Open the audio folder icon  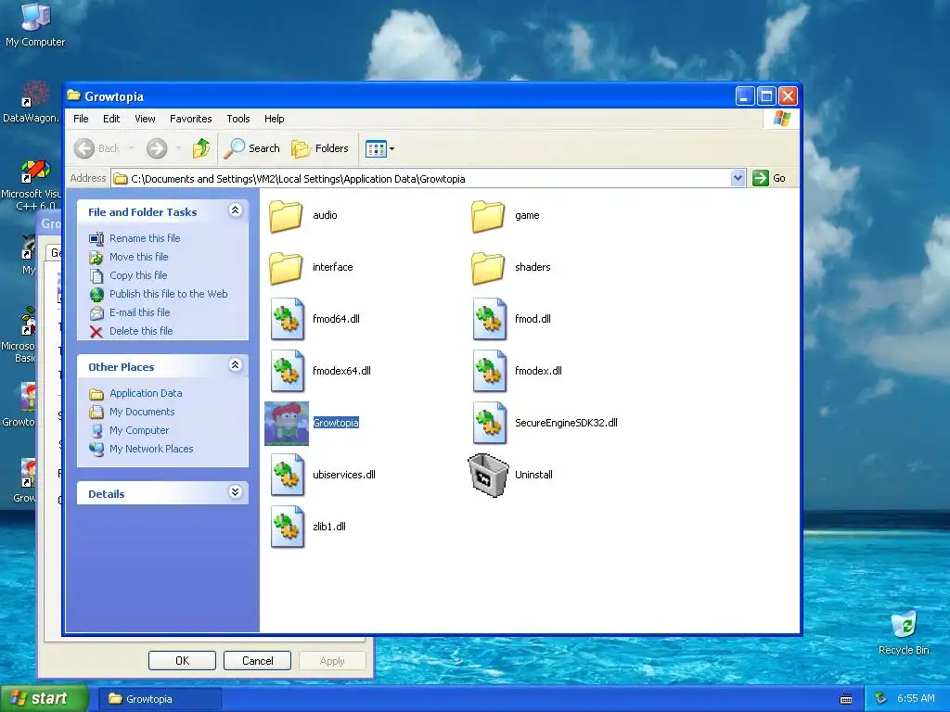pyautogui.click(x=286, y=215)
